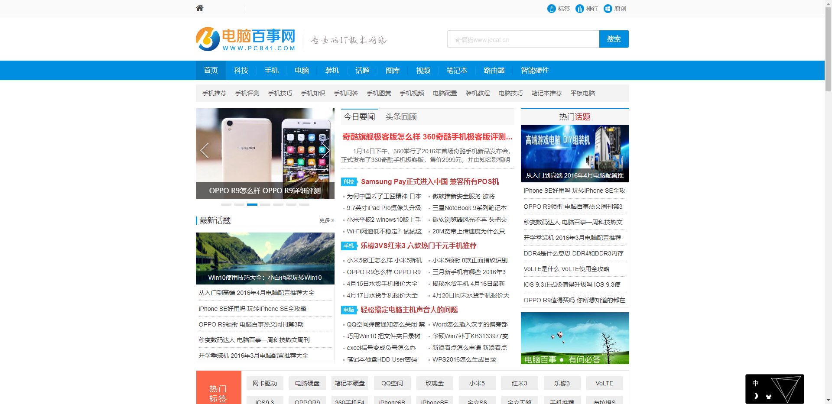This screenshot has width=832, height=404.
Task: Click the 电脑百事网 site logo
Action: (x=246, y=39)
